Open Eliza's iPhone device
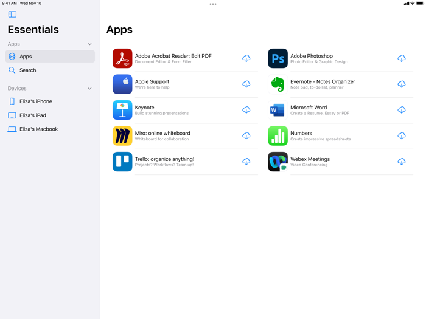This screenshot has width=426, height=319. (50, 101)
